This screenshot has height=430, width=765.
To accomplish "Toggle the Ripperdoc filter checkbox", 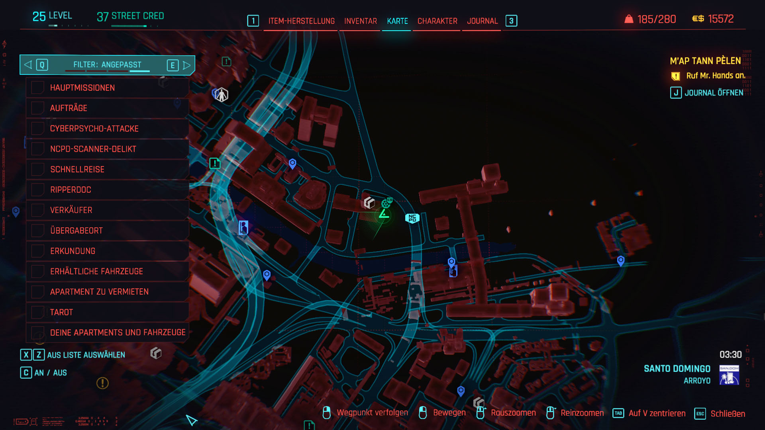I will pos(37,190).
